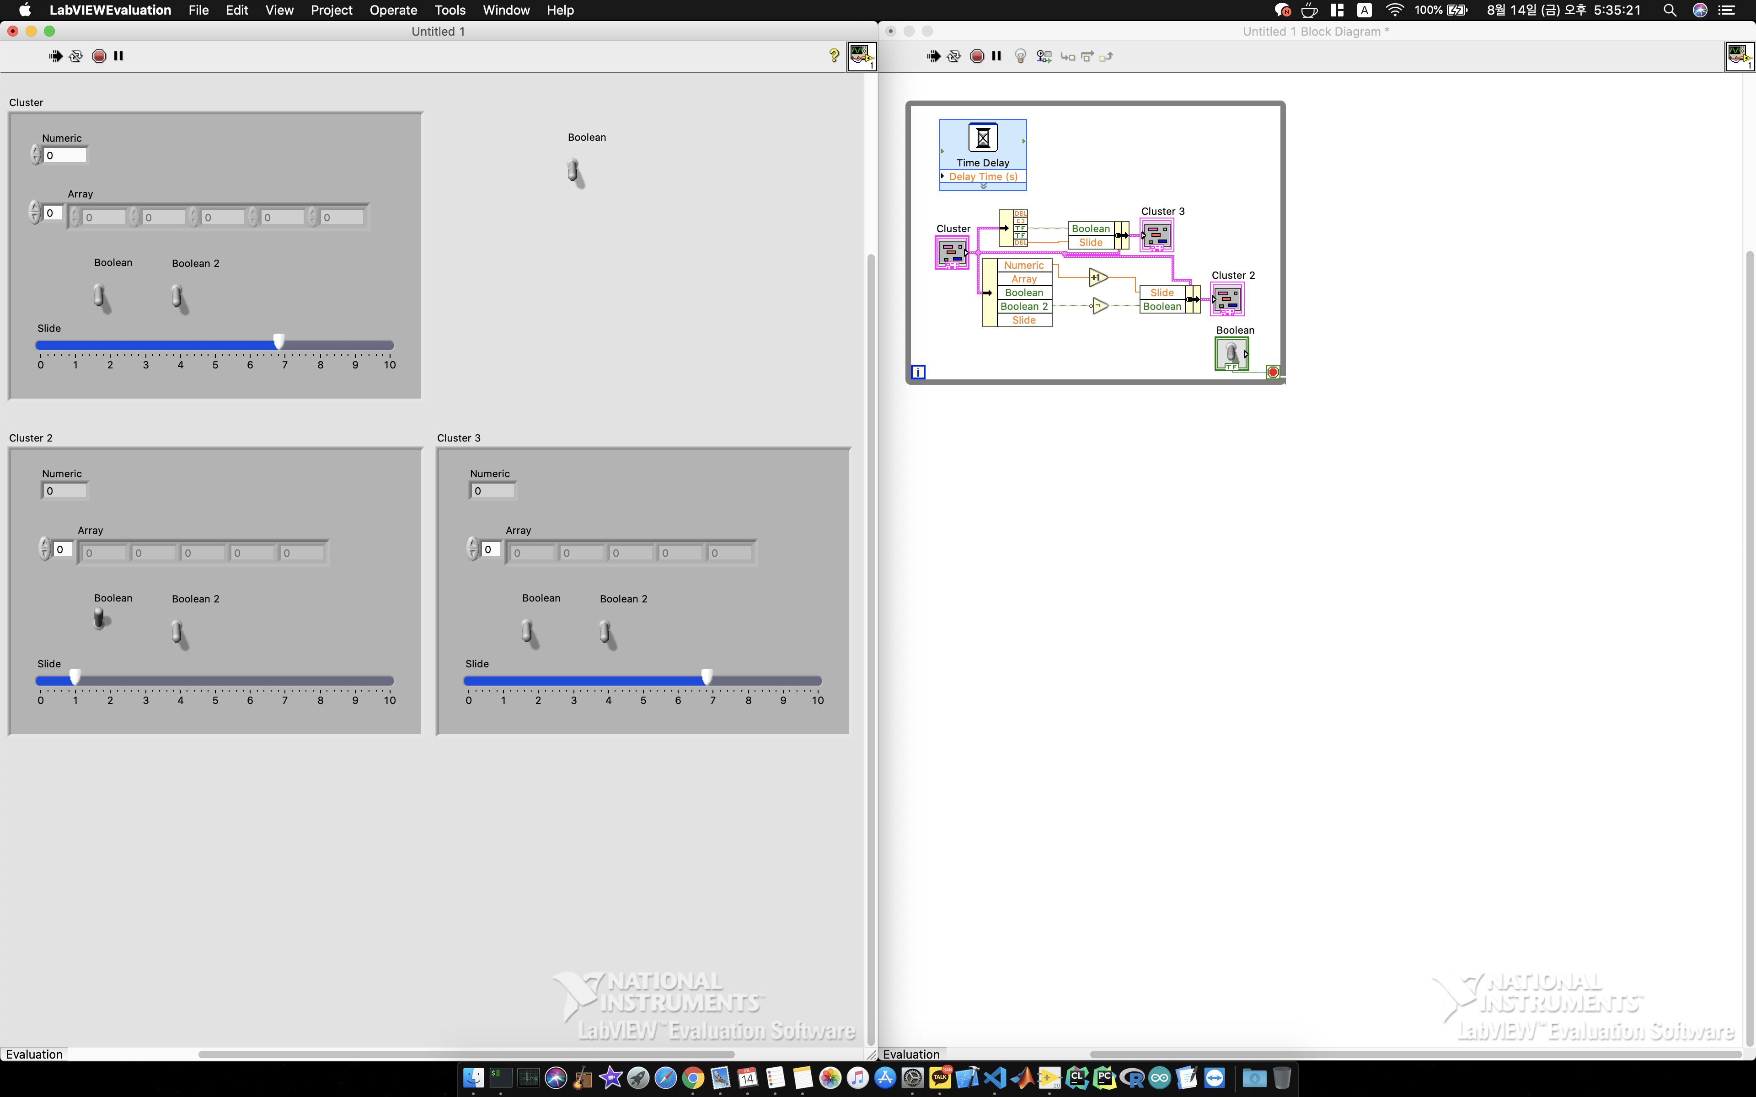Open Google Chrome from the Dock
1756x1097 pixels.
pos(693,1077)
